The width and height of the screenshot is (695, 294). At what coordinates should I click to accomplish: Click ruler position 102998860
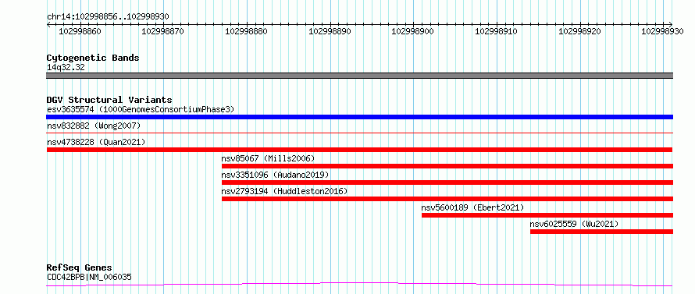[x=80, y=31]
